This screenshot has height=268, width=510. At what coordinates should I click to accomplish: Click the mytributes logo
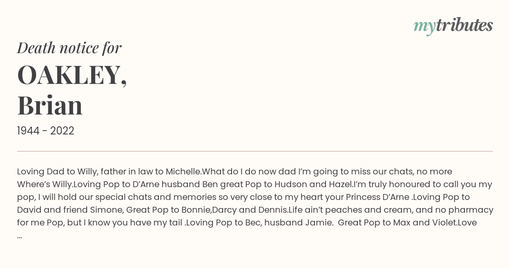(453, 26)
